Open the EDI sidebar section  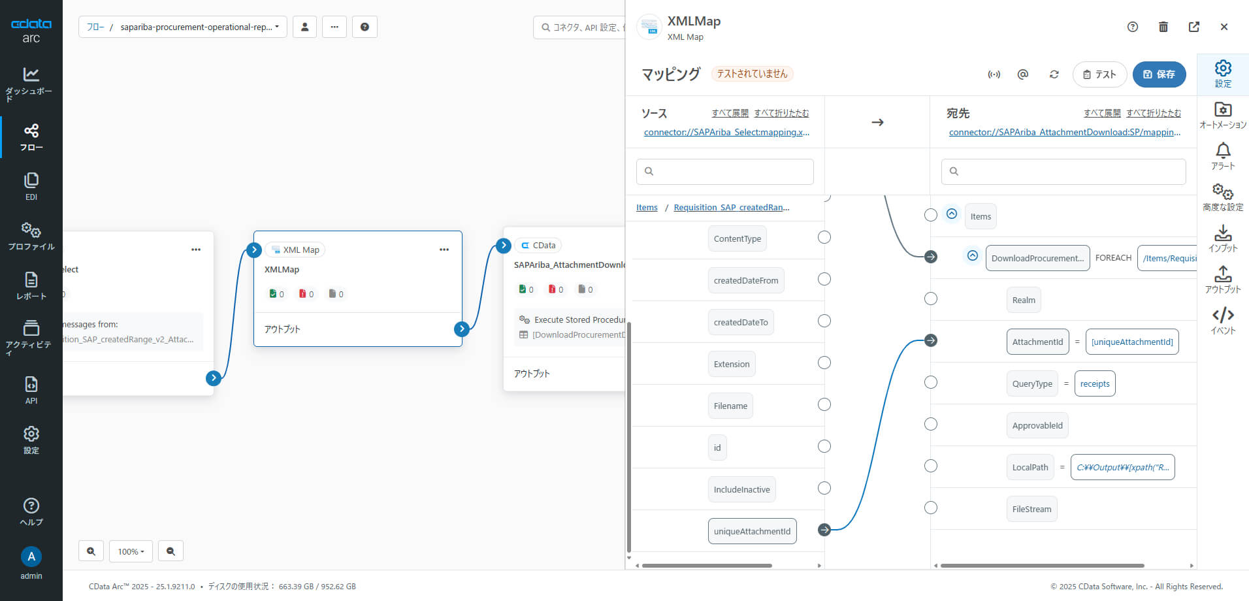pyautogui.click(x=31, y=187)
